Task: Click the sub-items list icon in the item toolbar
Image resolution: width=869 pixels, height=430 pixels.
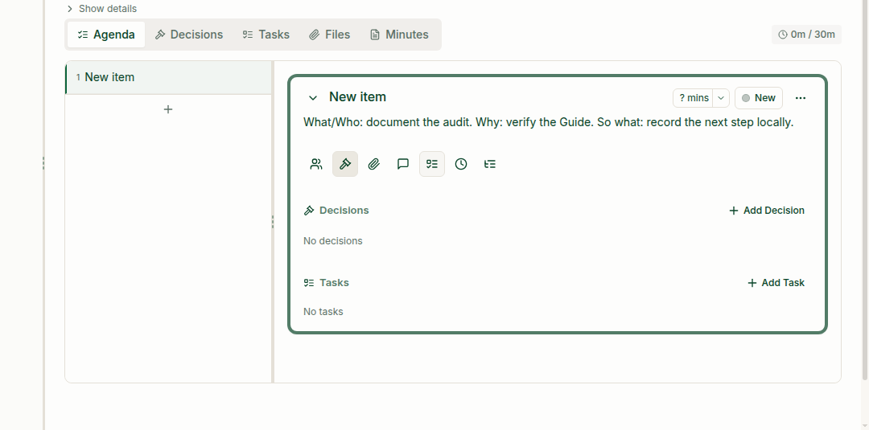Action: point(490,164)
